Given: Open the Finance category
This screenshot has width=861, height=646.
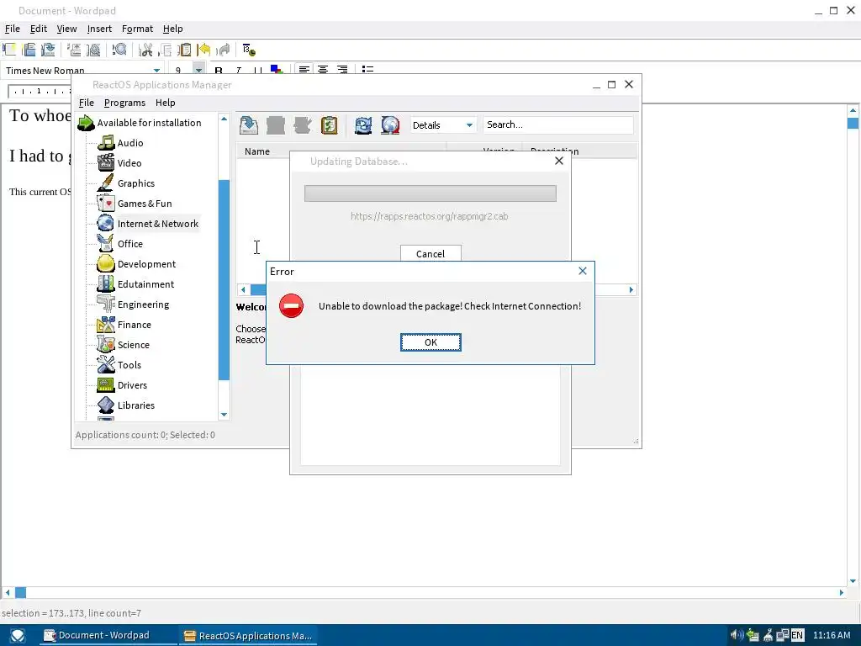Looking at the screenshot, I should (134, 325).
